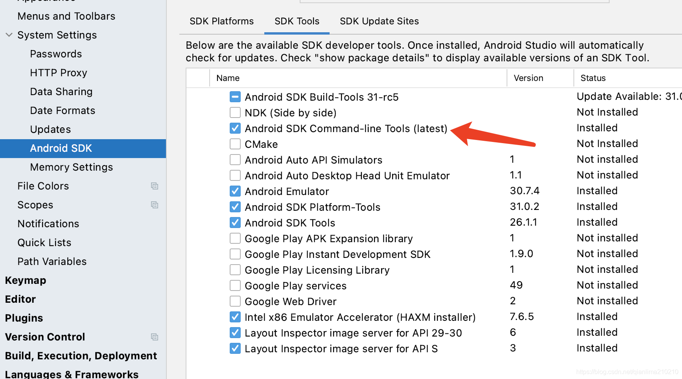The height and width of the screenshot is (379, 682).
Task: Open Path Variables settings
Action: coord(52,261)
